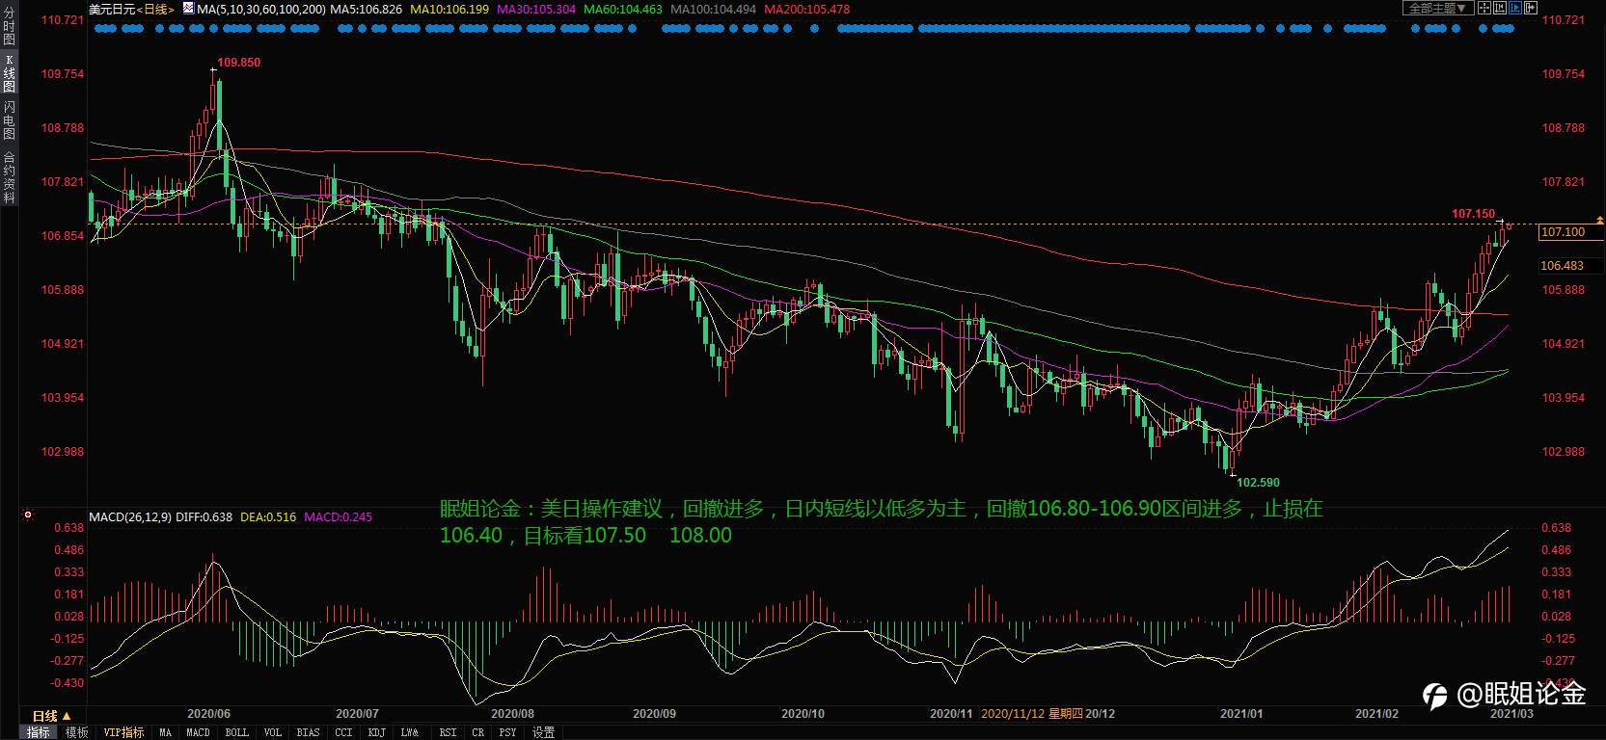The width and height of the screenshot is (1606, 740).
Task: Click the 107.100 current price tag
Action: [1563, 232]
